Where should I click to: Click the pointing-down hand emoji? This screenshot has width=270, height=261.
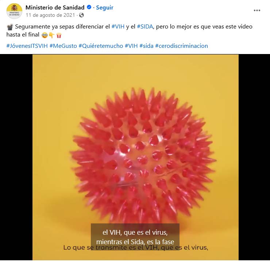(52, 35)
